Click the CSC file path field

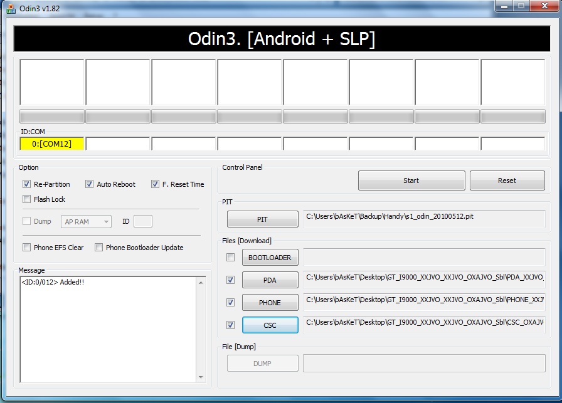(425, 325)
